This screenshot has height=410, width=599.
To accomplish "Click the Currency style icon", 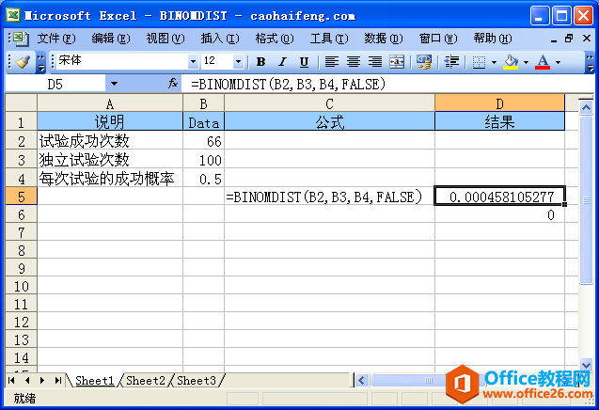I will 424,61.
